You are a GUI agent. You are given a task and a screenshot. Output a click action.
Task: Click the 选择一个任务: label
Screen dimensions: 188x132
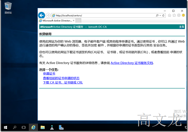[49, 70]
